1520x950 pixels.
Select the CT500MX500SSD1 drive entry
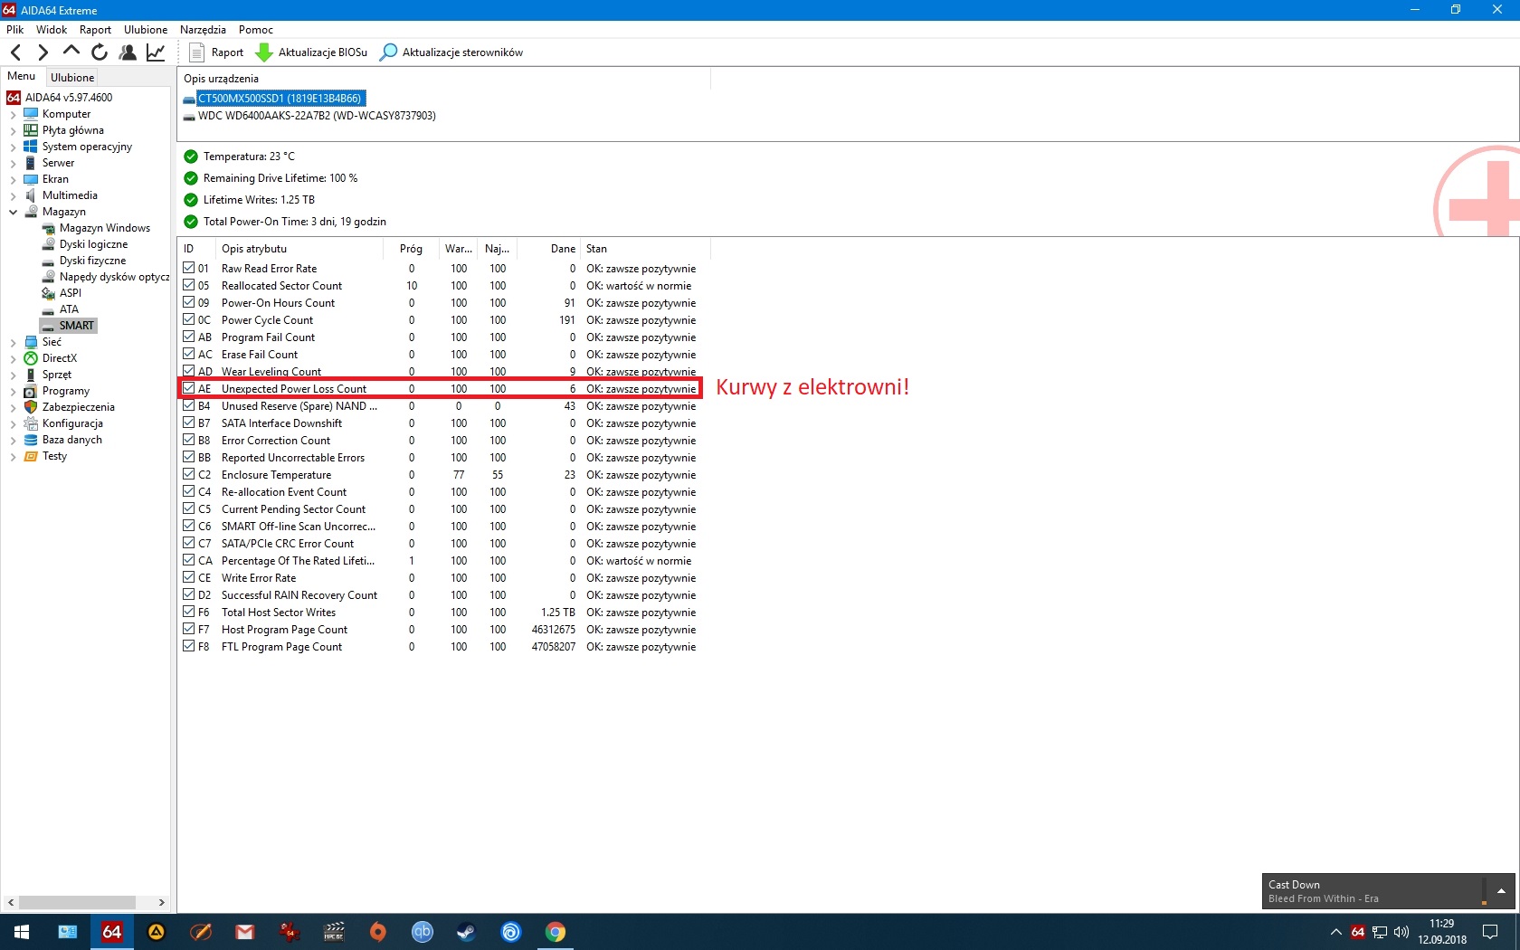tap(280, 98)
